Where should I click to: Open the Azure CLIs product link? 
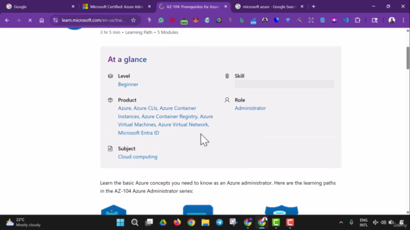click(146, 108)
